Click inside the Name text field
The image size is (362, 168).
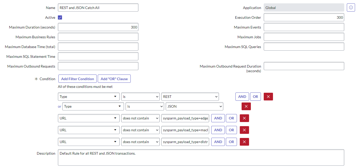pos(98,8)
